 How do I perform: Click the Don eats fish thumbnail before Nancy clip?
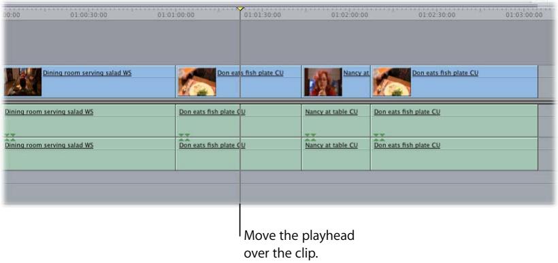tap(197, 82)
